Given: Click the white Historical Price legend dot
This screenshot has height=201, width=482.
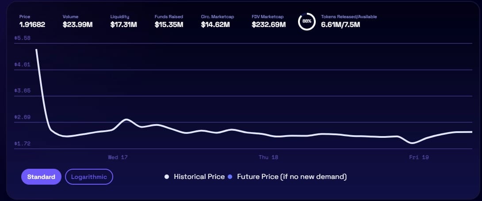Looking at the screenshot, I should [x=167, y=177].
